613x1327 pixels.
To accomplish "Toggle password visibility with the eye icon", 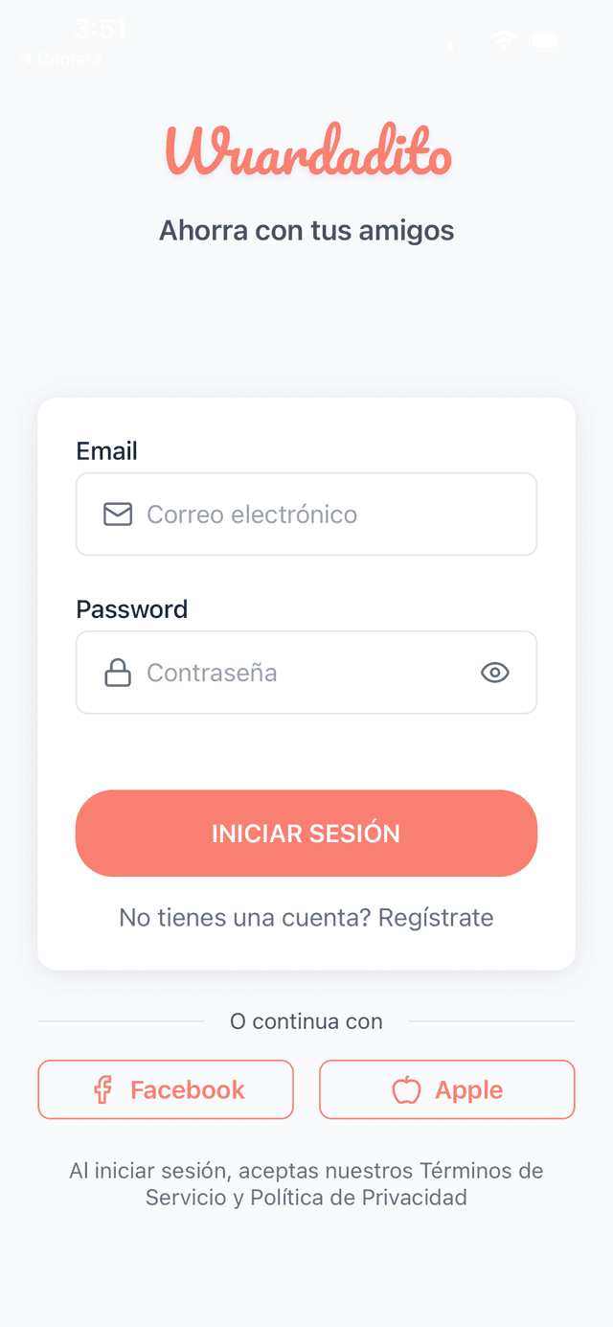I will click(494, 673).
